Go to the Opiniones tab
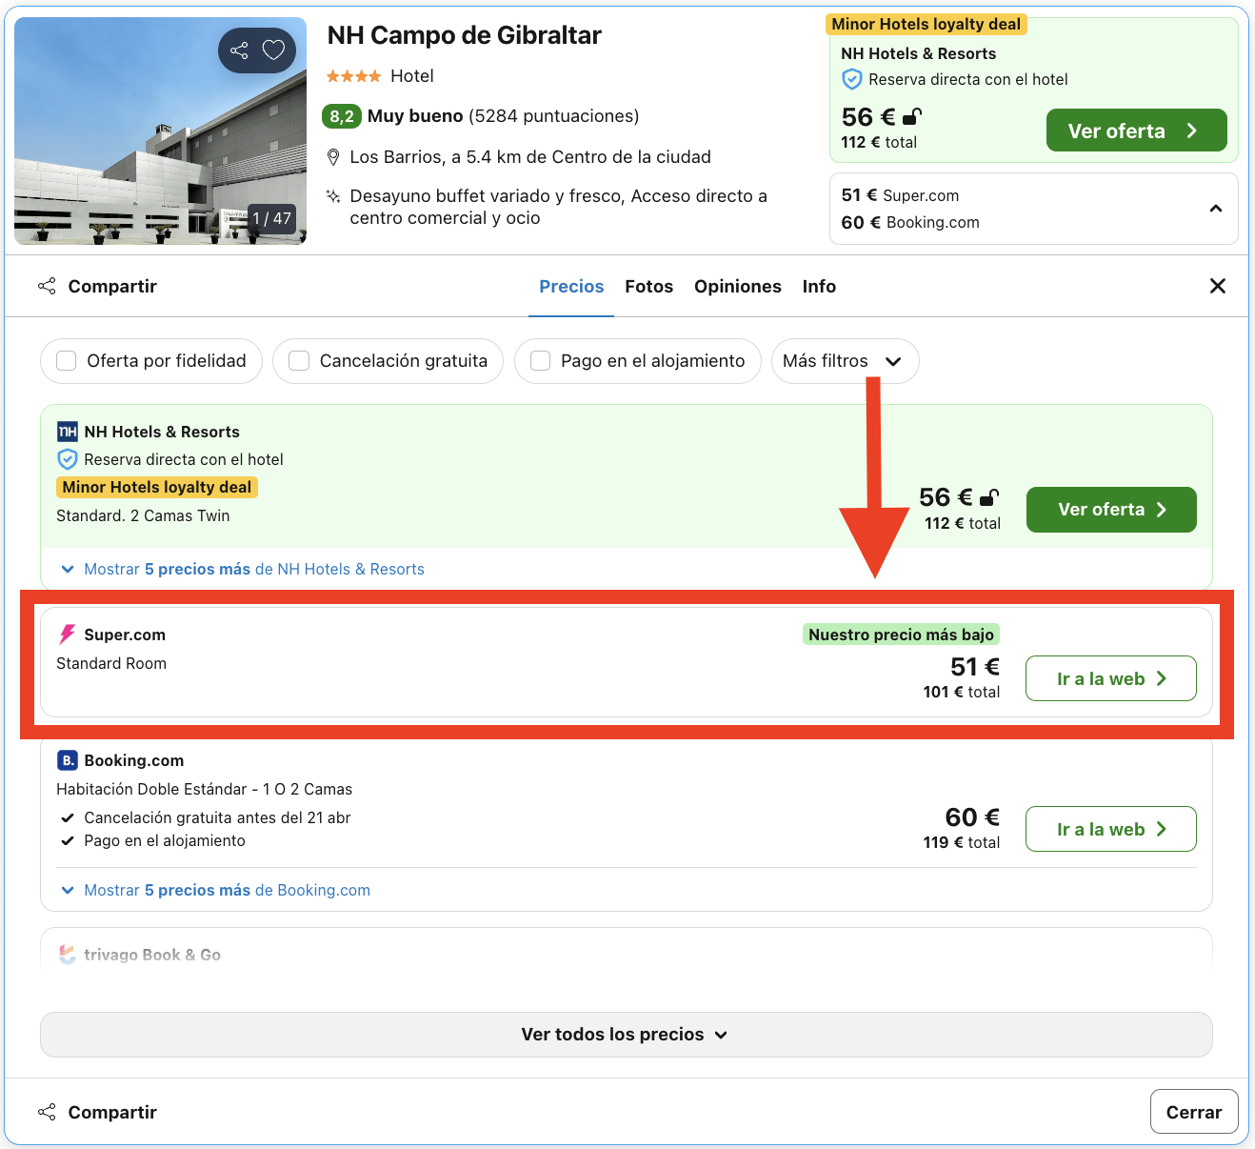Image resolution: width=1255 pixels, height=1149 pixels. [x=738, y=287]
